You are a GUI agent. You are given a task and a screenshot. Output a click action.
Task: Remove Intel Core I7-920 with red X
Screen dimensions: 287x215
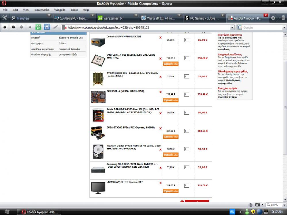point(160,59)
